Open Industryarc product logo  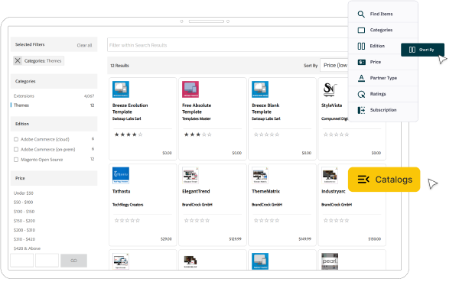click(x=330, y=176)
